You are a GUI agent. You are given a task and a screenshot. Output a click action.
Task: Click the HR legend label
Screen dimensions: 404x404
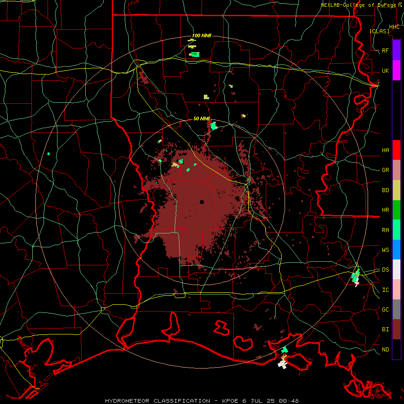coord(385,210)
